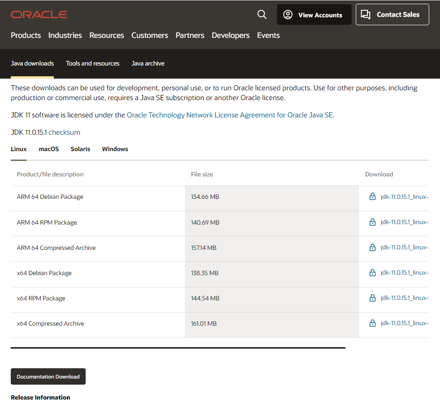The height and width of the screenshot is (401, 440).
Task: Select the ARM 64 Compressed Archive text
Action: (x=56, y=248)
